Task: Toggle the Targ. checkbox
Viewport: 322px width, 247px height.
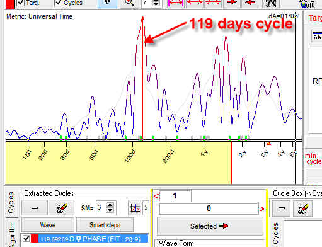Action: [x=20, y=3]
